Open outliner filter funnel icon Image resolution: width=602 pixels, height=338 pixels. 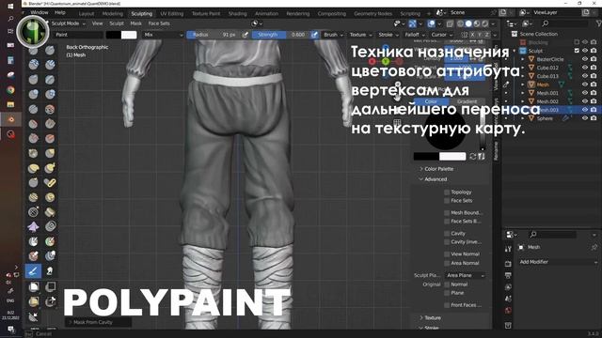click(x=598, y=23)
